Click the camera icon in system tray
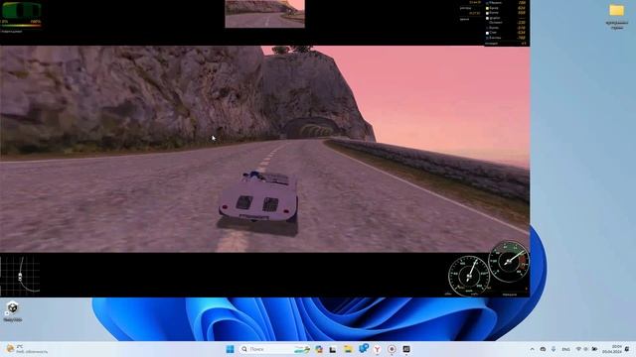636x357 pixels. [543, 349]
